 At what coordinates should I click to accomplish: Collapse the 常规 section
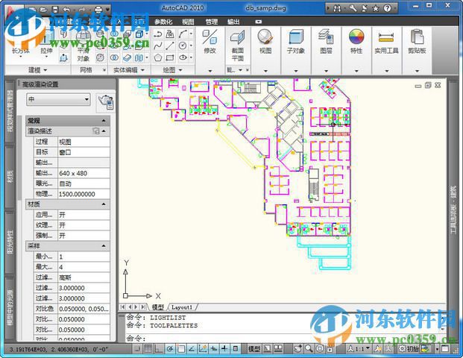pos(104,120)
